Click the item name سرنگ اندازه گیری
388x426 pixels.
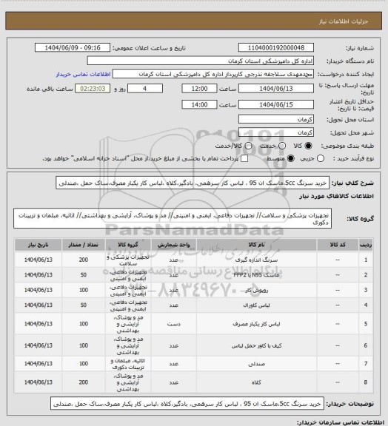(x=256, y=260)
